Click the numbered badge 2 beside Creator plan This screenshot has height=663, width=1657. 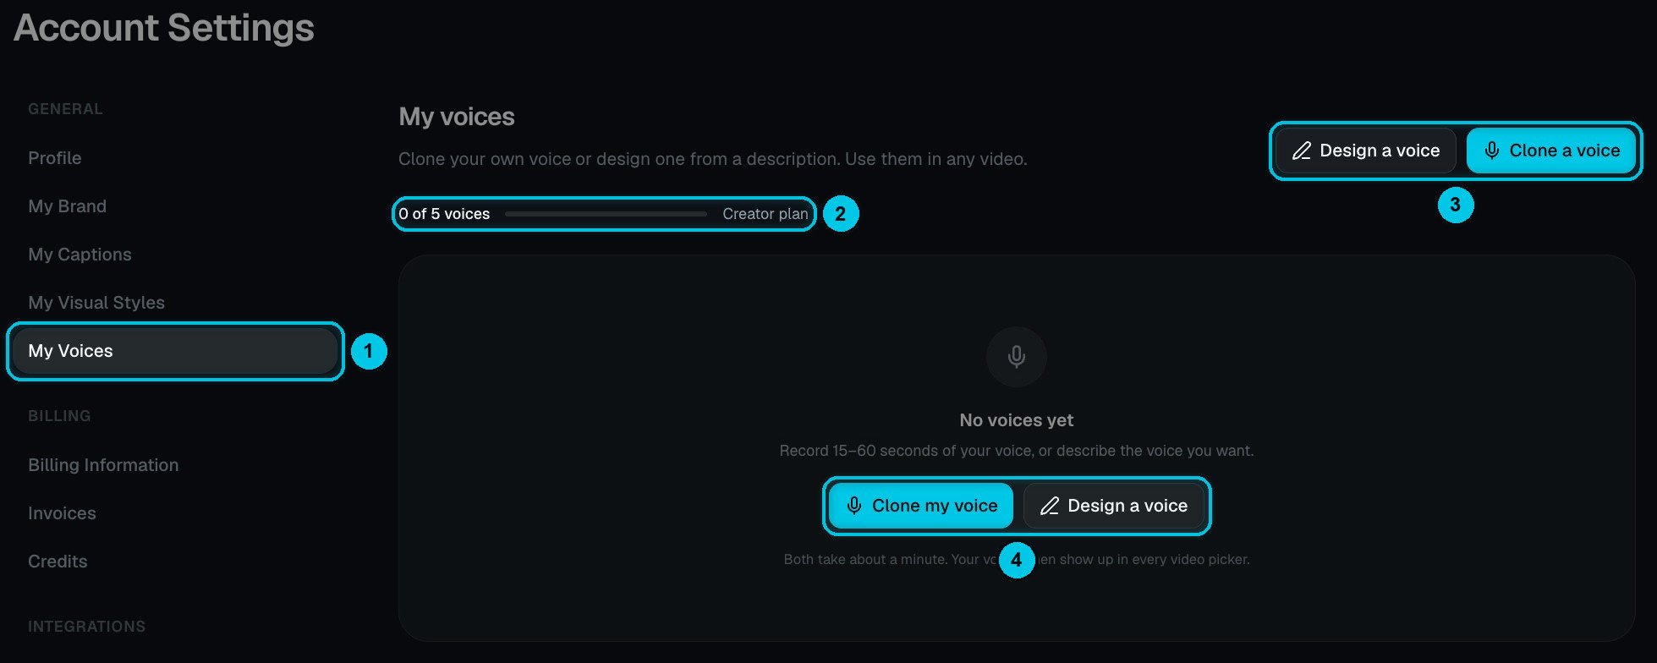coord(840,214)
